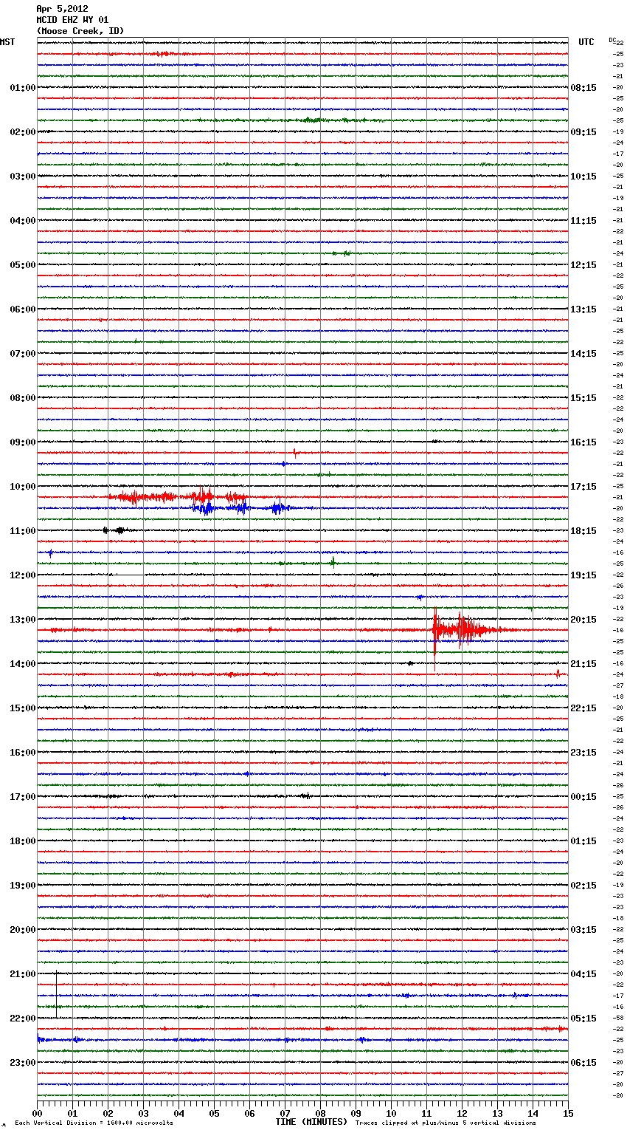
Task: Select the station code MCID EHZ WY 01
Action: coord(72,20)
